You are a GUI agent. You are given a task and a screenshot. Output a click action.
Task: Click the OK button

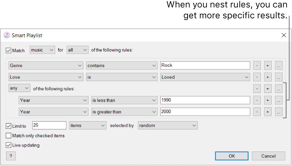(232, 156)
